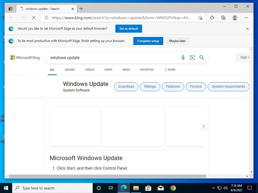Viewport: 258px width, 193px height.
Task: Open the profile avatar menu
Action: pyautogui.click(x=235, y=18)
